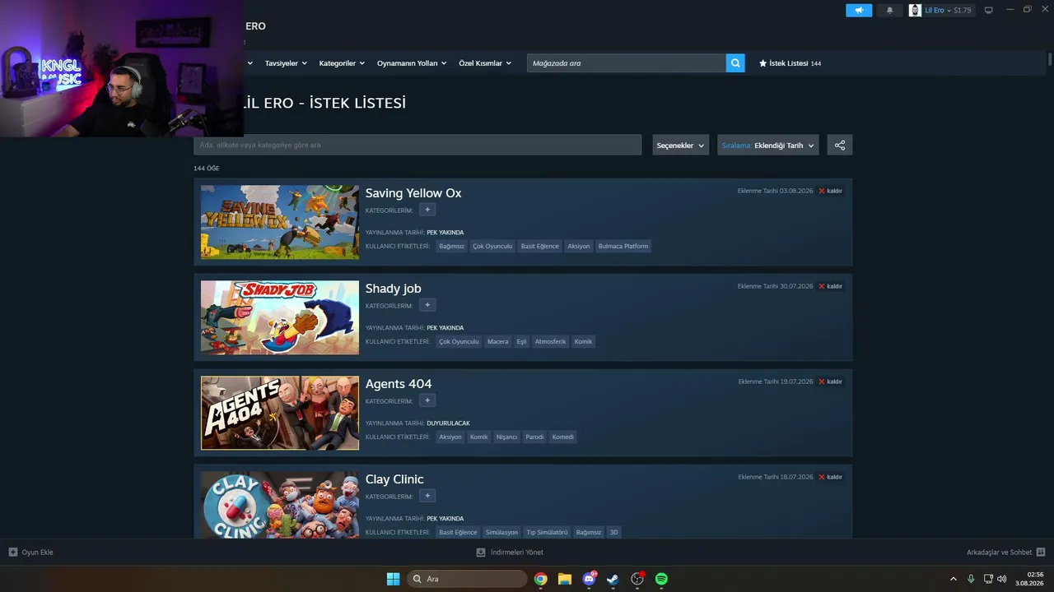Screen dimensions: 1054x592
Task: Click the megaphone announcements icon
Action: pyautogui.click(x=859, y=11)
